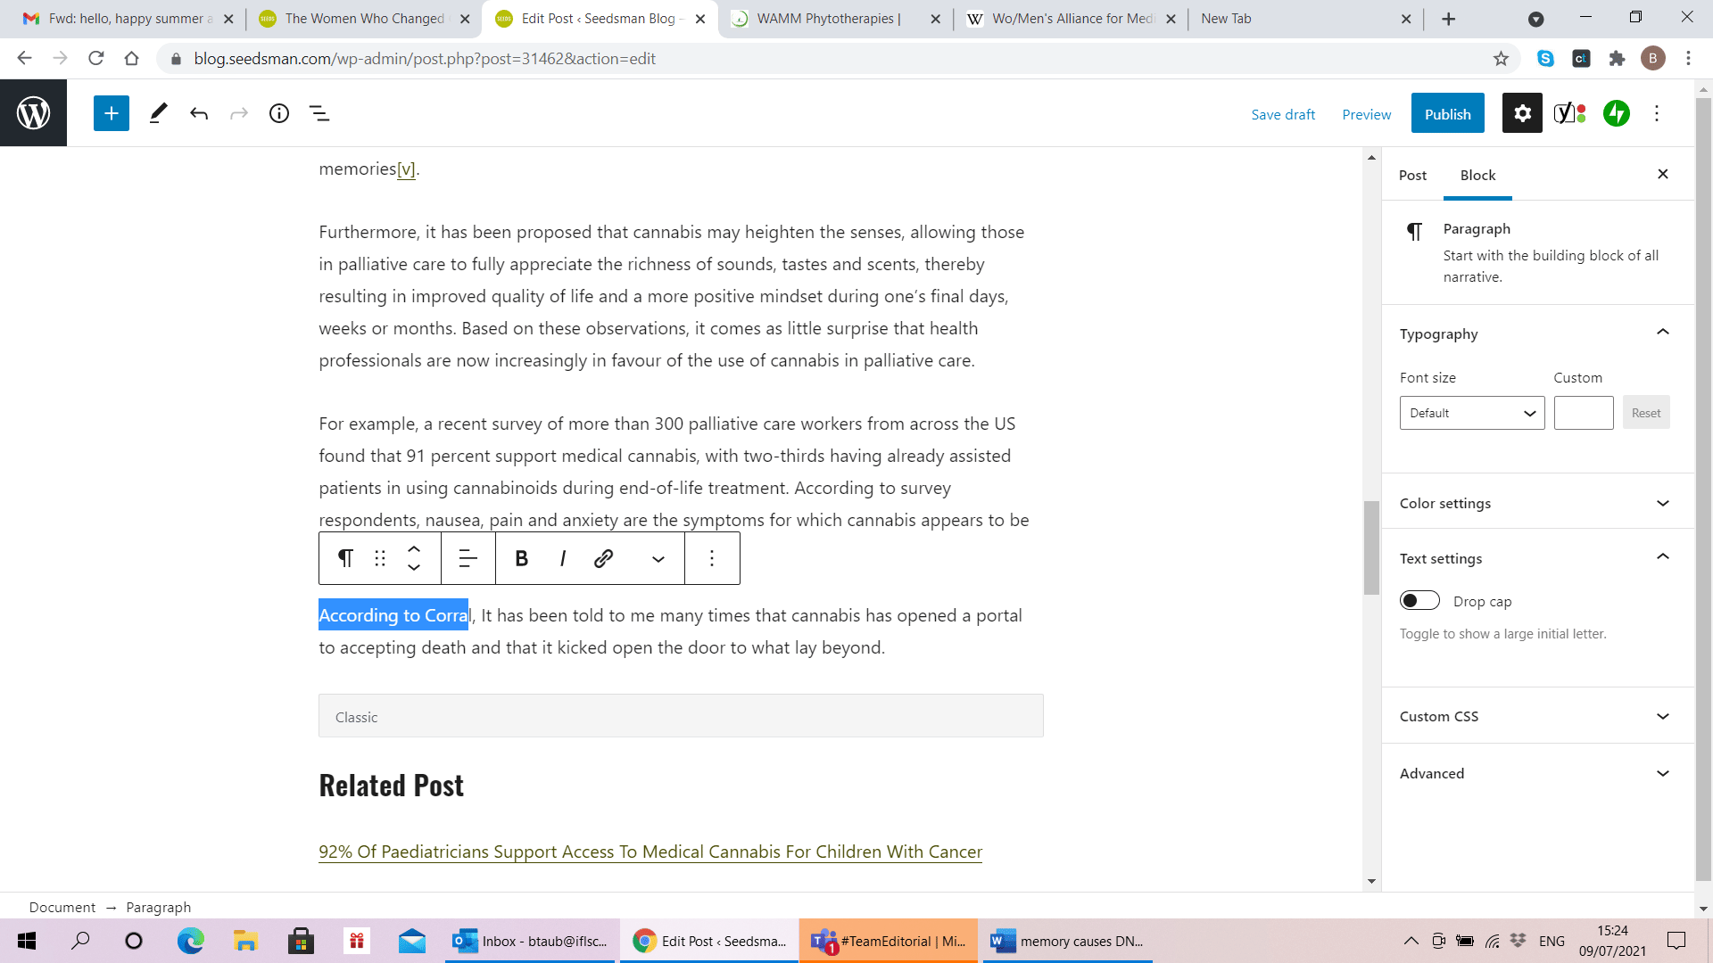This screenshot has width=1713, height=963.
Task: Toggle bold formatting in block toolbar
Action: pos(522,558)
